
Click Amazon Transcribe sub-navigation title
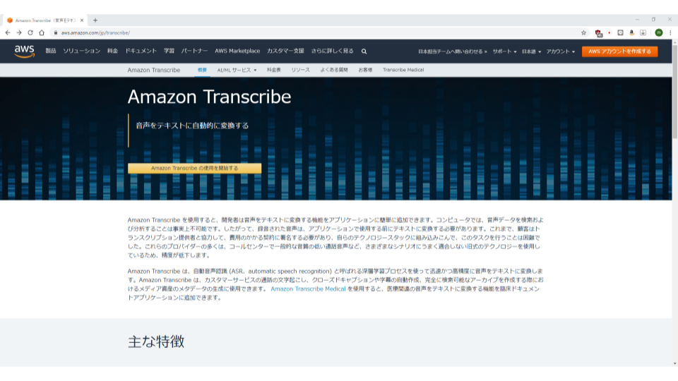click(153, 70)
